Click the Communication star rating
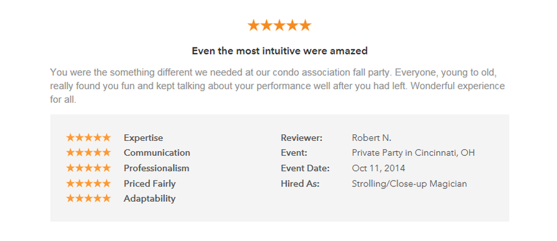Viewport: 557px width, 241px height. point(88,153)
